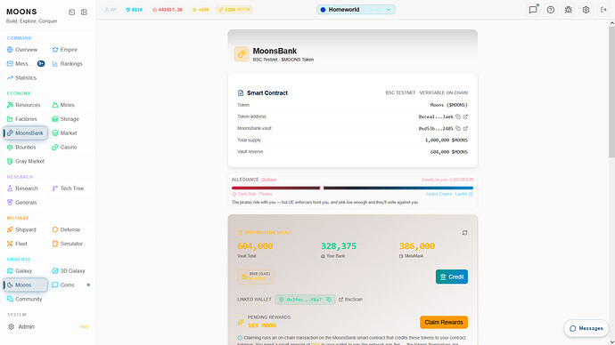The image size is (615, 345).
Task: Open Token address in external explorer
Action: pyautogui.click(x=465, y=116)
